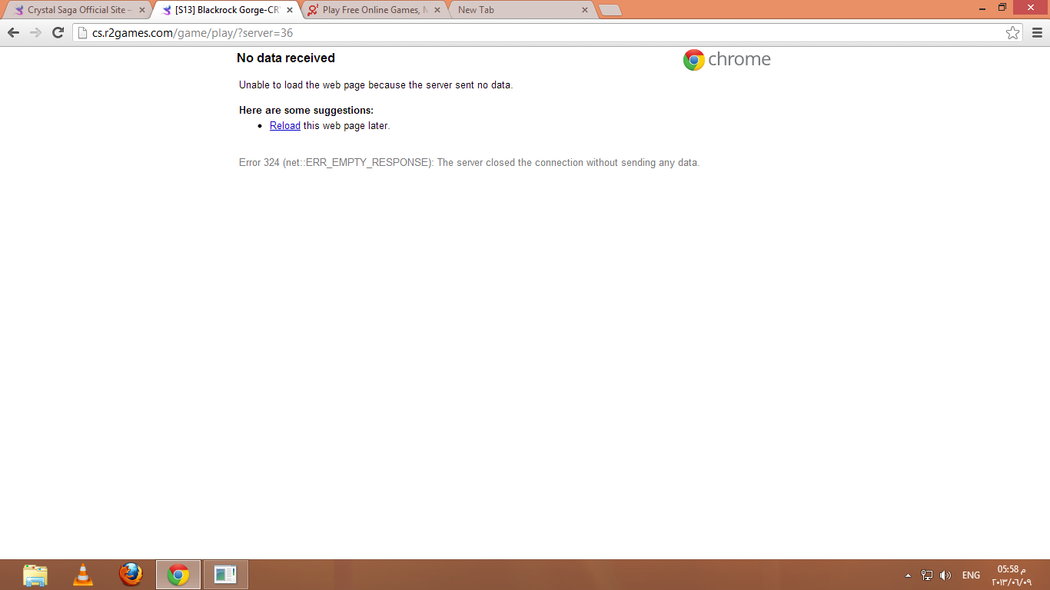Reload the page using the toolbar refresh icon
The image size is (1050, 590).
point(58,32)
